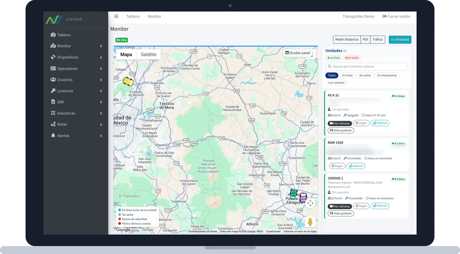Select the En línea filter chip
460x254 pixels.
point(347,75)
